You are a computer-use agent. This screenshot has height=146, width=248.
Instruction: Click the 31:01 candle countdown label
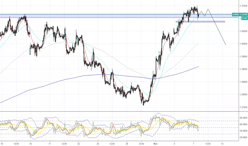[x=244, y=18]
